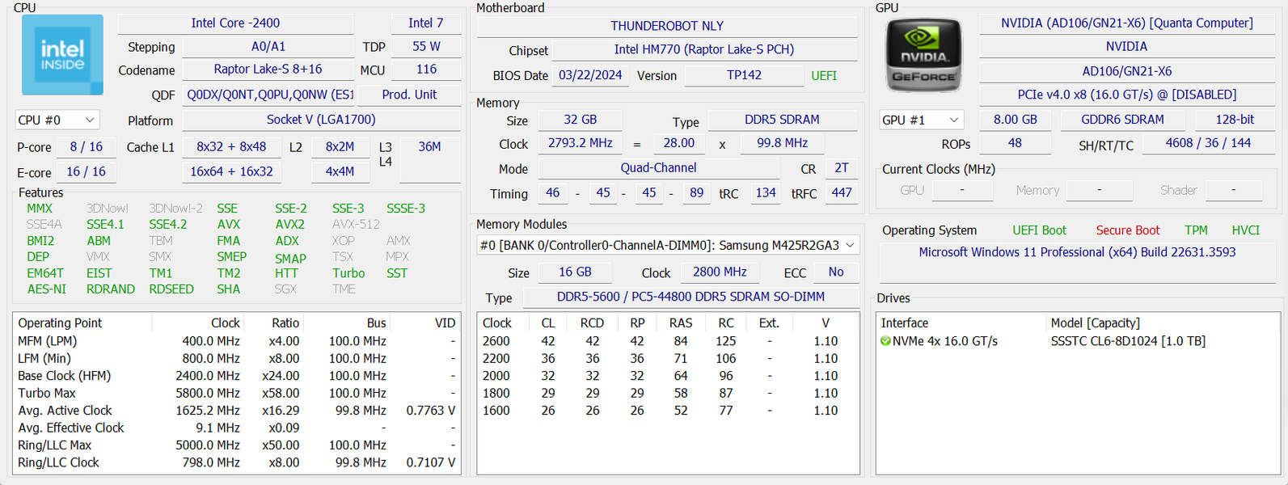Click the green NVMe drive status icon
Image resolution: width=1288 pixels, height=485 pixels.
(x=885, y=341)
